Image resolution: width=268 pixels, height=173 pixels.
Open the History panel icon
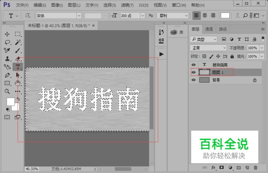click(161, 32)
